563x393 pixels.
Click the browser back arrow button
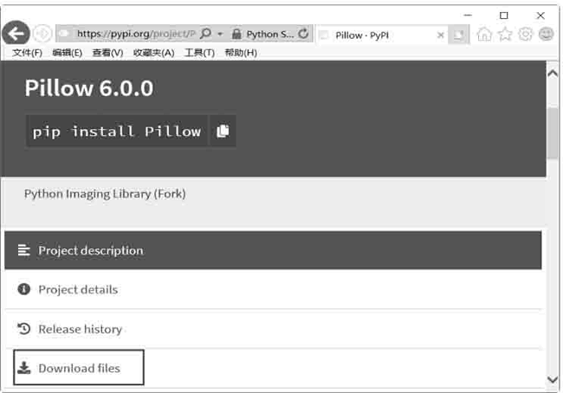coord(16,34)
